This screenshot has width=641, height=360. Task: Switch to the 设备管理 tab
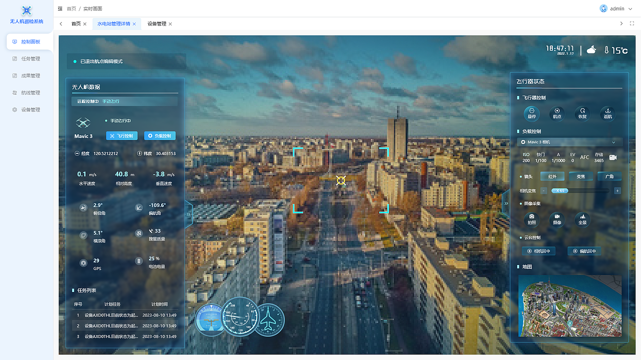pyautogui.click(x=157, y=24)
